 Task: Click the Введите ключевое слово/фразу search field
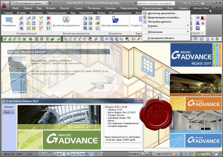point(156,3)
